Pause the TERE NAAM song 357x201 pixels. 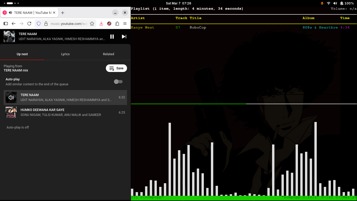click(x=112, y=37)
